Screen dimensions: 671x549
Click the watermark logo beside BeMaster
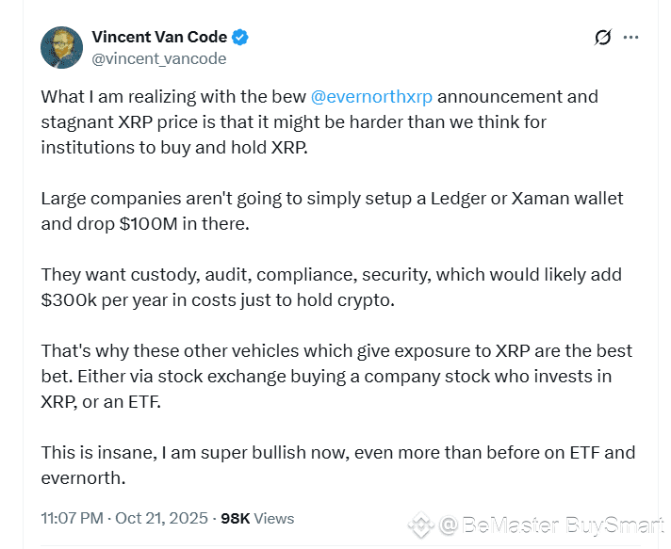coord(420,525)
